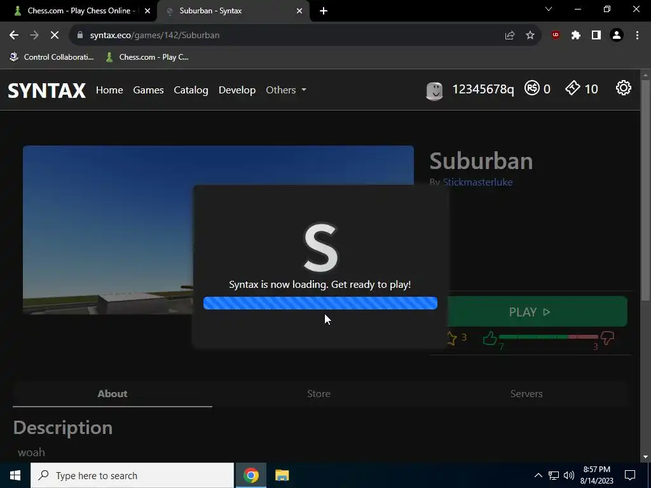This screenshot has width=651, height=488.
Task: Click the SYNTAX logo
Action: click(x=46, y=90)
